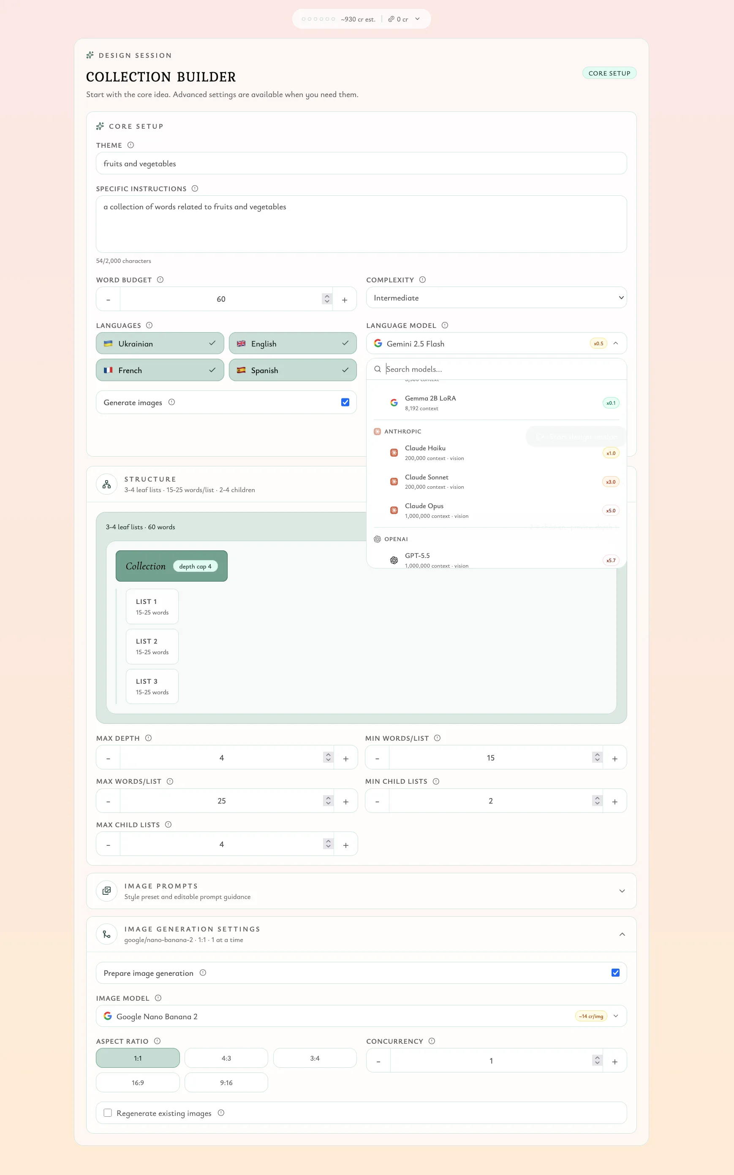Collapse the Gemini 2.5 Flash model dropdown
Viewport: 734px width, 1175px height.
496,343
